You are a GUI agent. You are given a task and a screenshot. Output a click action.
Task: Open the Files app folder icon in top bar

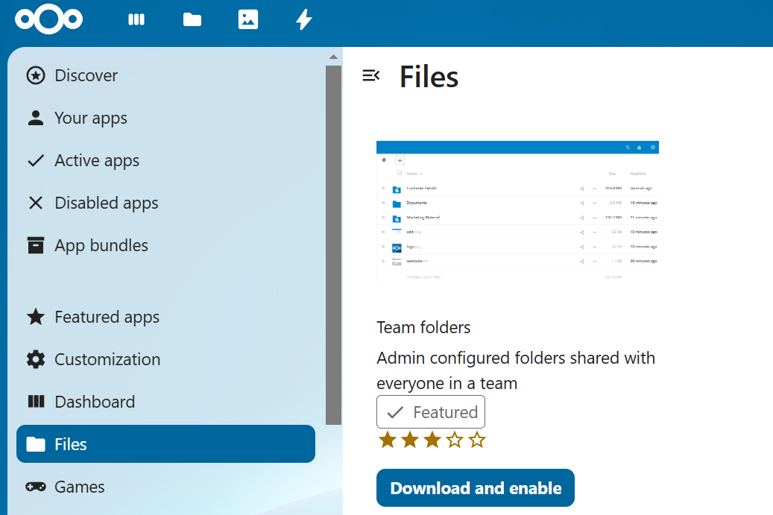pyautogui.click(x=192, y=20)
